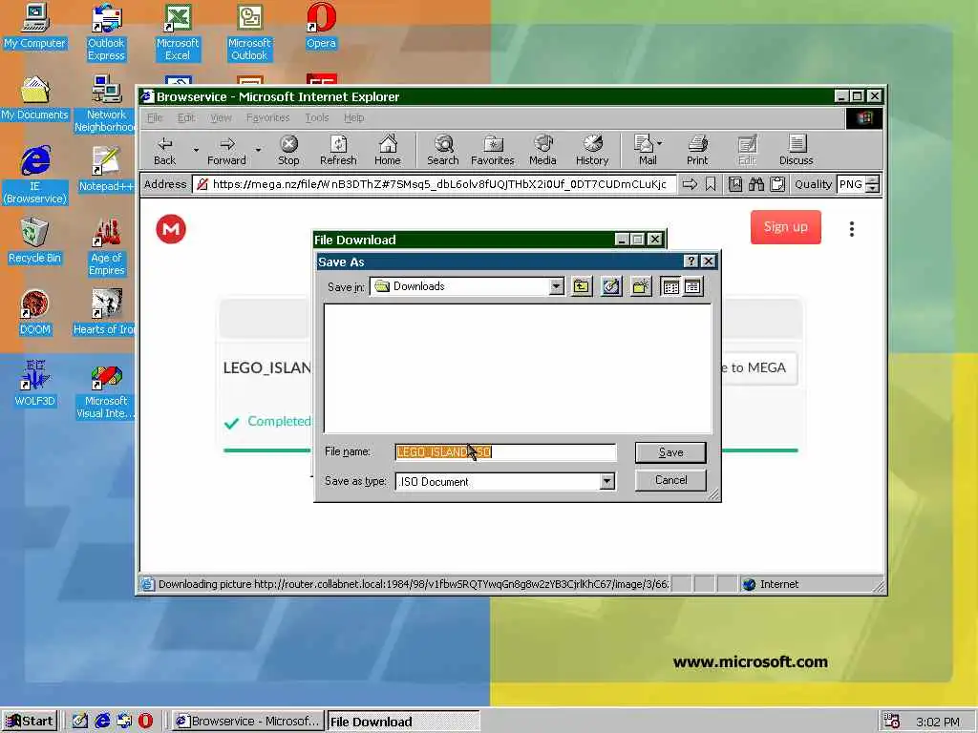Open the Tools menu
Screen dimensions: 978x733
click(317, 117)
